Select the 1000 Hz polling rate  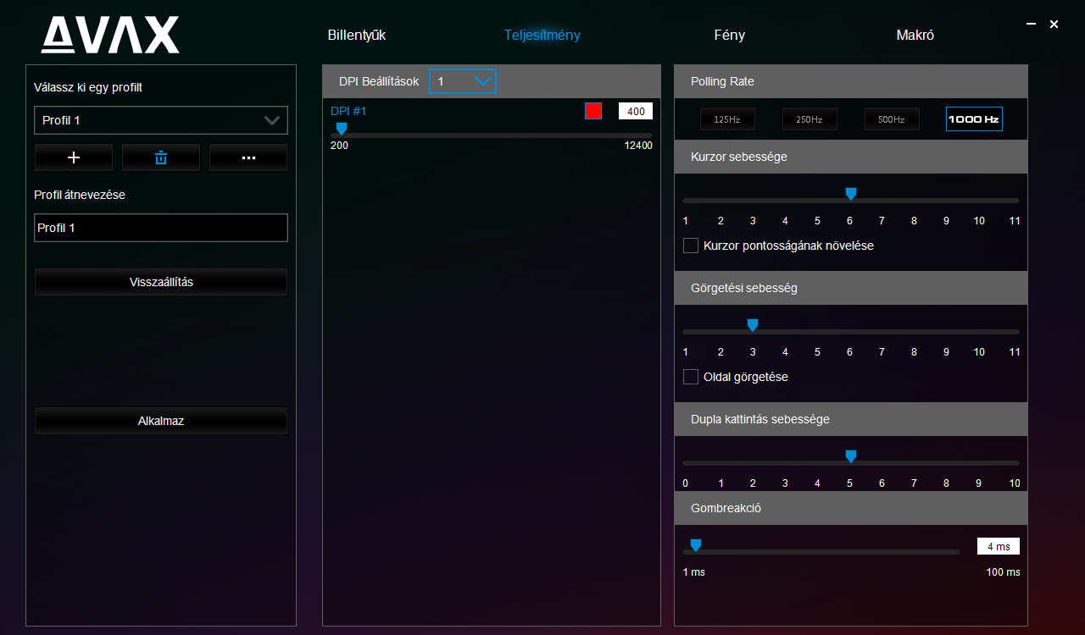tap(974, 119)
